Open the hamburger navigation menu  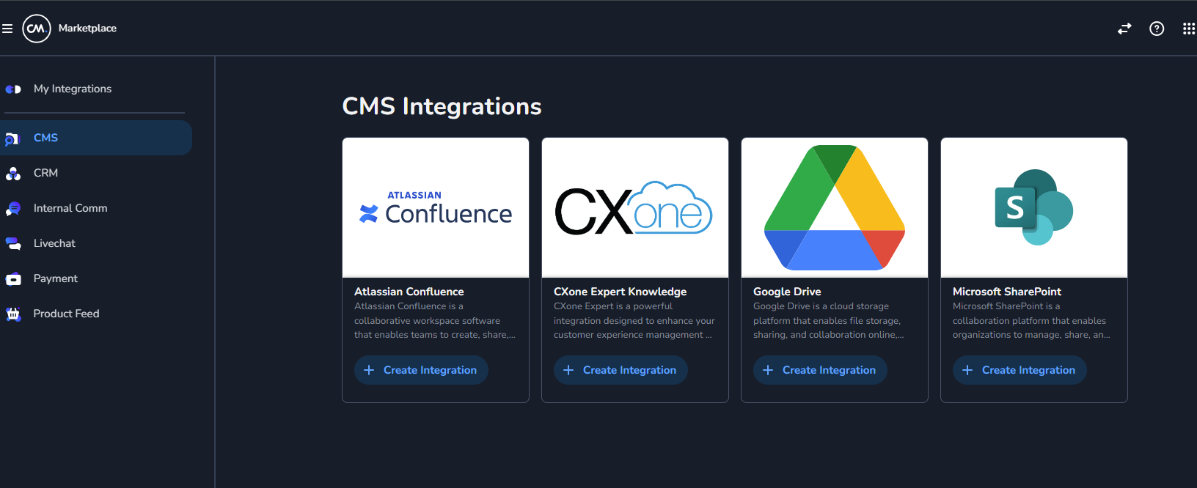(x=7, y=29)
